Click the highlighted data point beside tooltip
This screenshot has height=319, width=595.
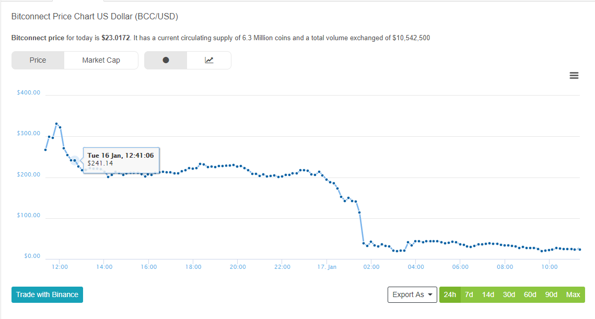point(75,160)
